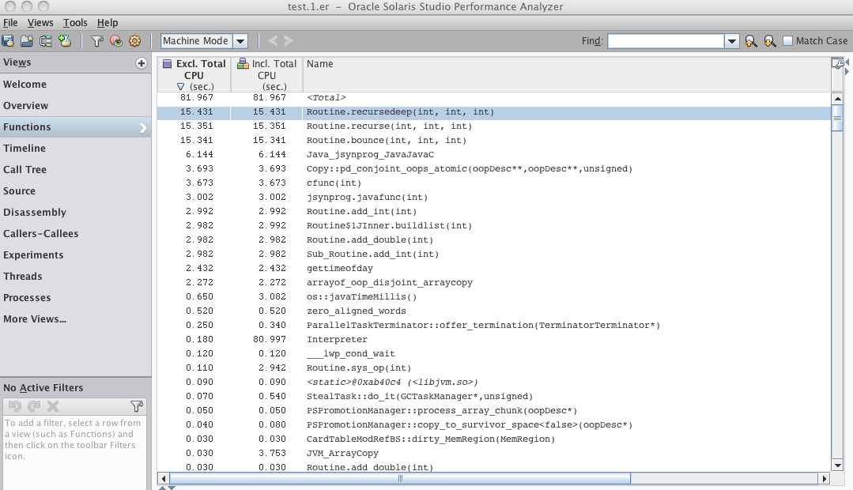The width and height of the screenshot is (853, 490).
Task: Open the Experiments view
Action: coord(76,255)
